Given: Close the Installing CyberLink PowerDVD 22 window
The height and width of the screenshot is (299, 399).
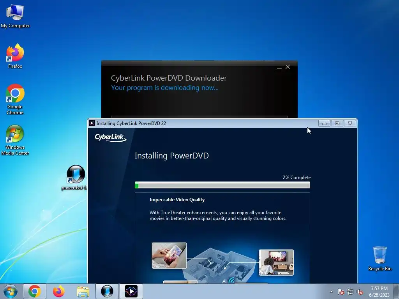Looking at the screenshot, I should point(350,123).
